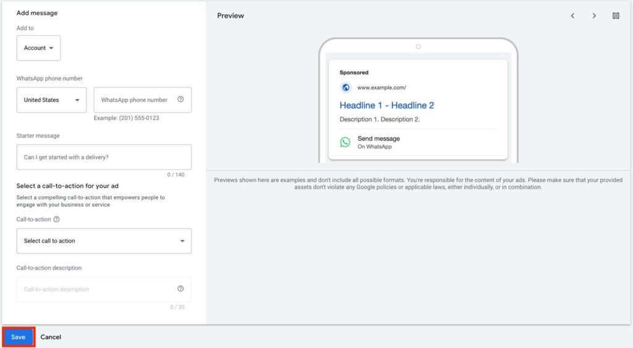The height and width of the screenshot is (348, 633).
Task: Click the WhatsApp phone number help icon
Action: pyautogui.click(x=181, y=99)
